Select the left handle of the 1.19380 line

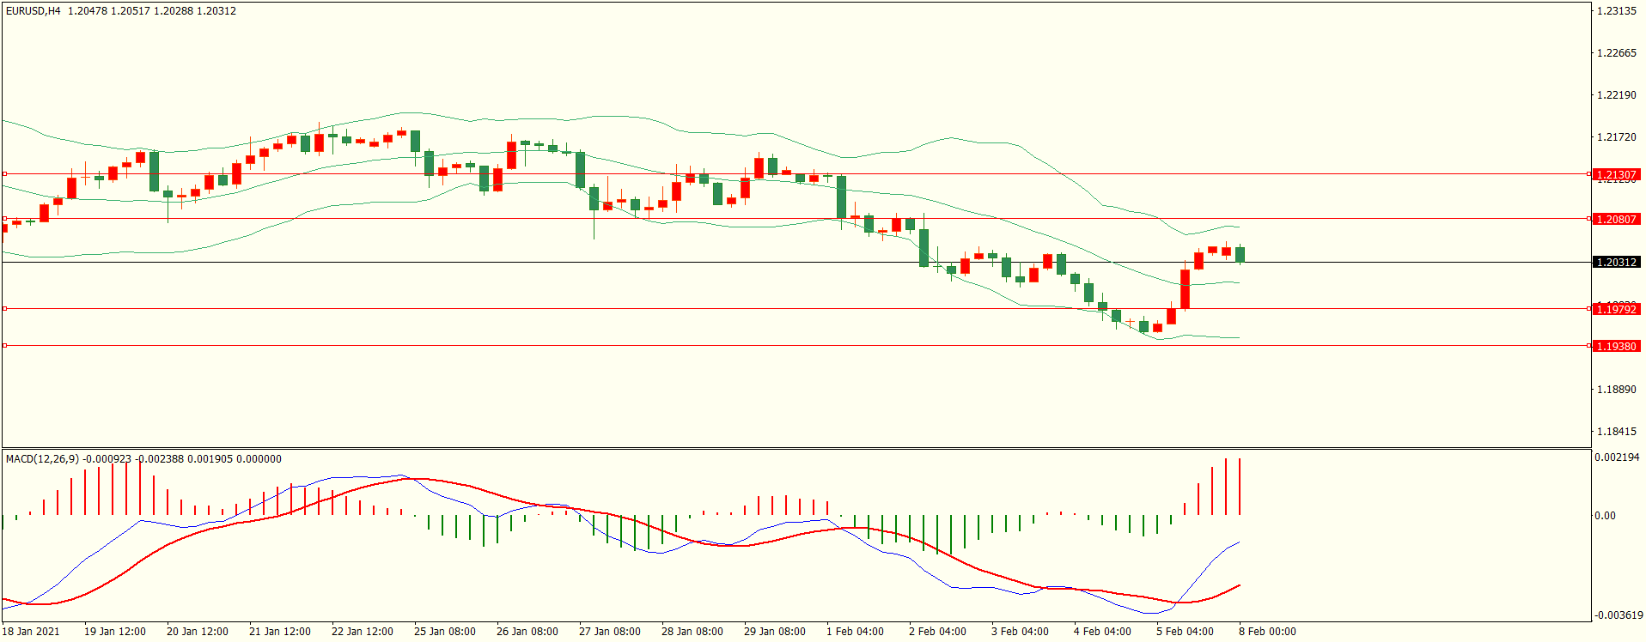coord(4,346)
